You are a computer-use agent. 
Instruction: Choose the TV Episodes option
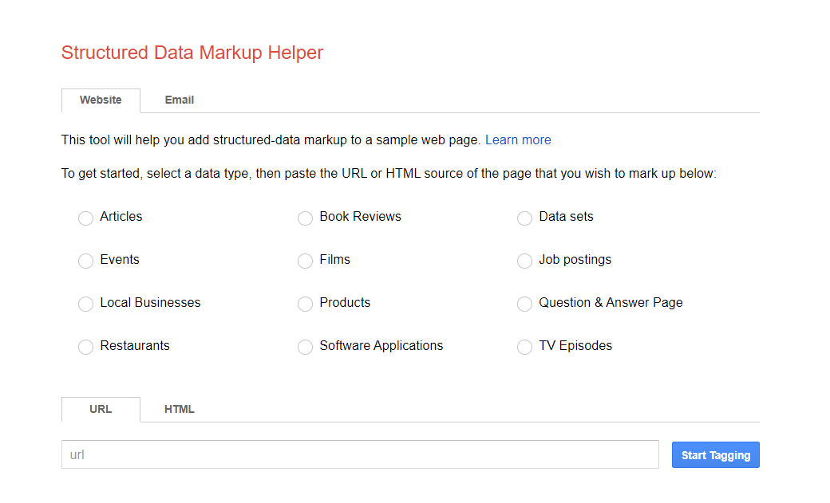(524, 347)
